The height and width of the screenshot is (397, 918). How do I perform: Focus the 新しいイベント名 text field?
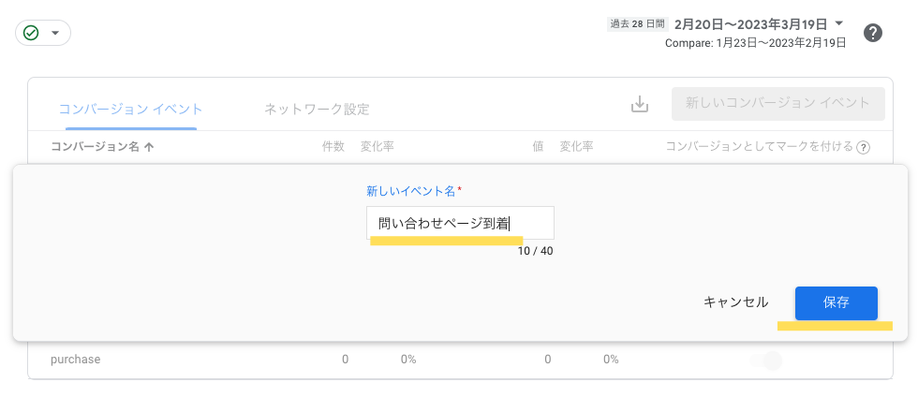pos(460,223)
